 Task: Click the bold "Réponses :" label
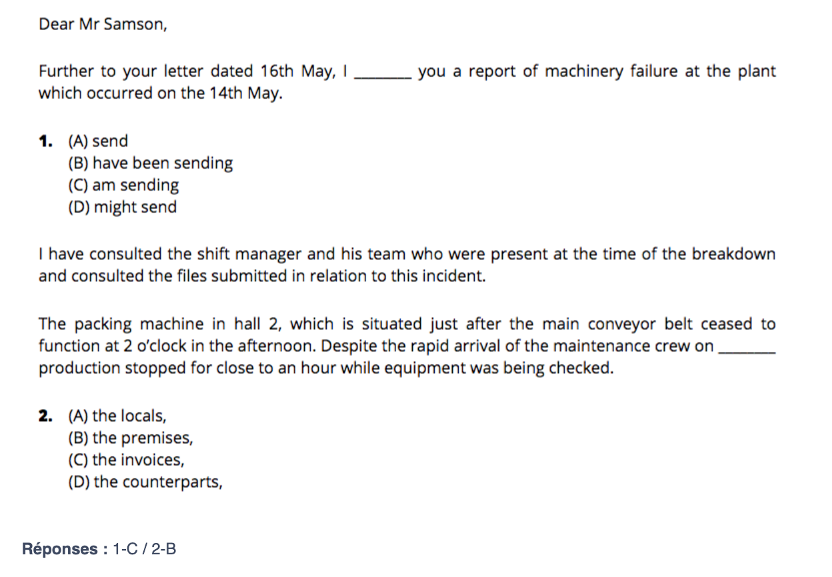coord(65,549)
